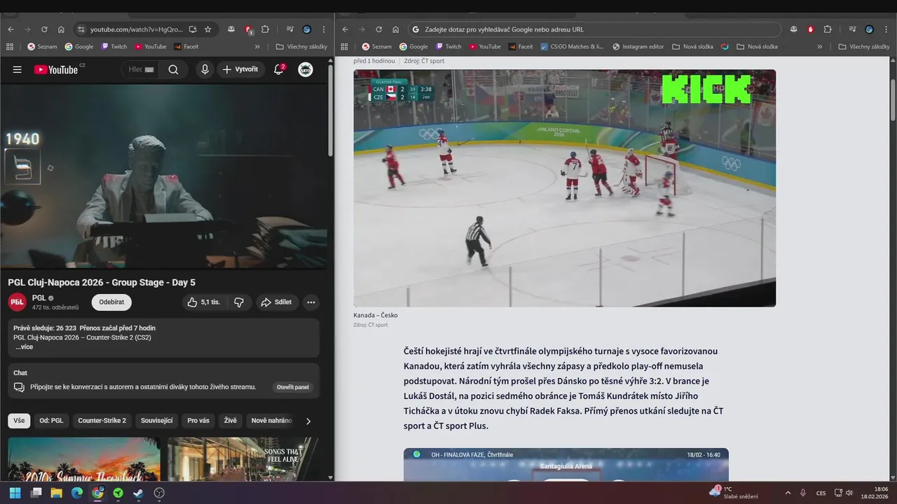Bookmark the YouTube page with star icon
This screenshot has height=504, width=897.
pyautogui.click(x=208, y=29)
